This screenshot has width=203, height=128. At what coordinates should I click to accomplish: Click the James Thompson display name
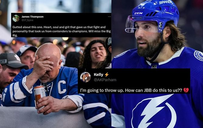[x=33, y=17]
